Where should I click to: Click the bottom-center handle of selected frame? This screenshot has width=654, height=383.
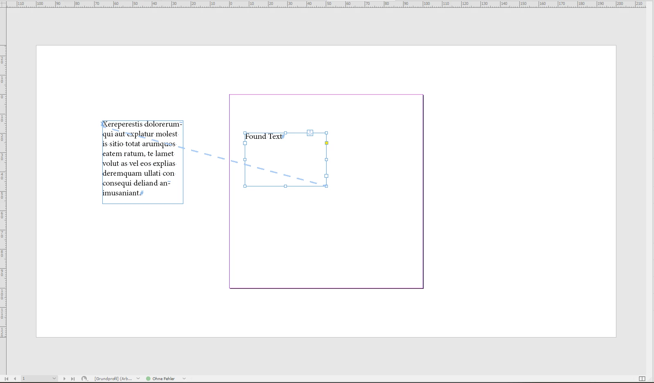pyautogui.click(x=285, y=186)
